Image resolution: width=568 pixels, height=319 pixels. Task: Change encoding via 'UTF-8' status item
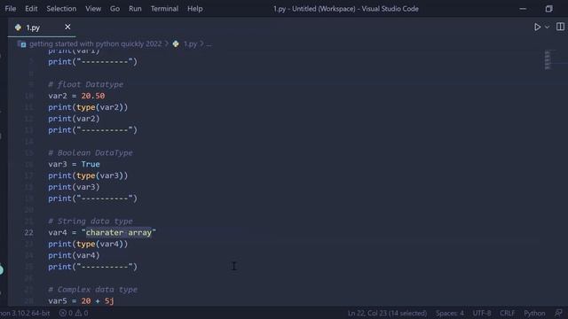(482, 313)
